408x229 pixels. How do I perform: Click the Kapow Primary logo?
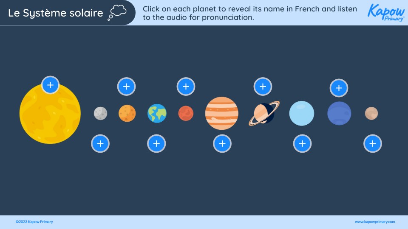click(x=386, y=13)
